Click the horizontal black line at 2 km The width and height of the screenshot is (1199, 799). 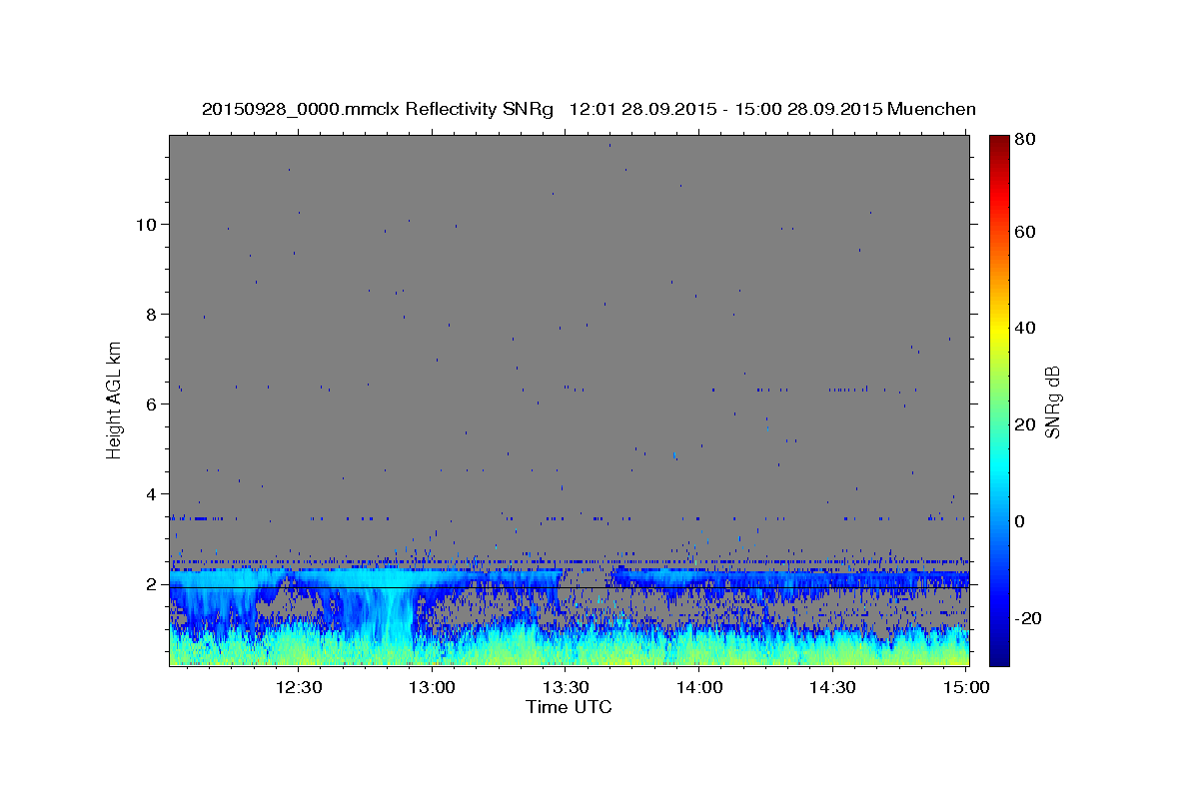coord(569,587)
